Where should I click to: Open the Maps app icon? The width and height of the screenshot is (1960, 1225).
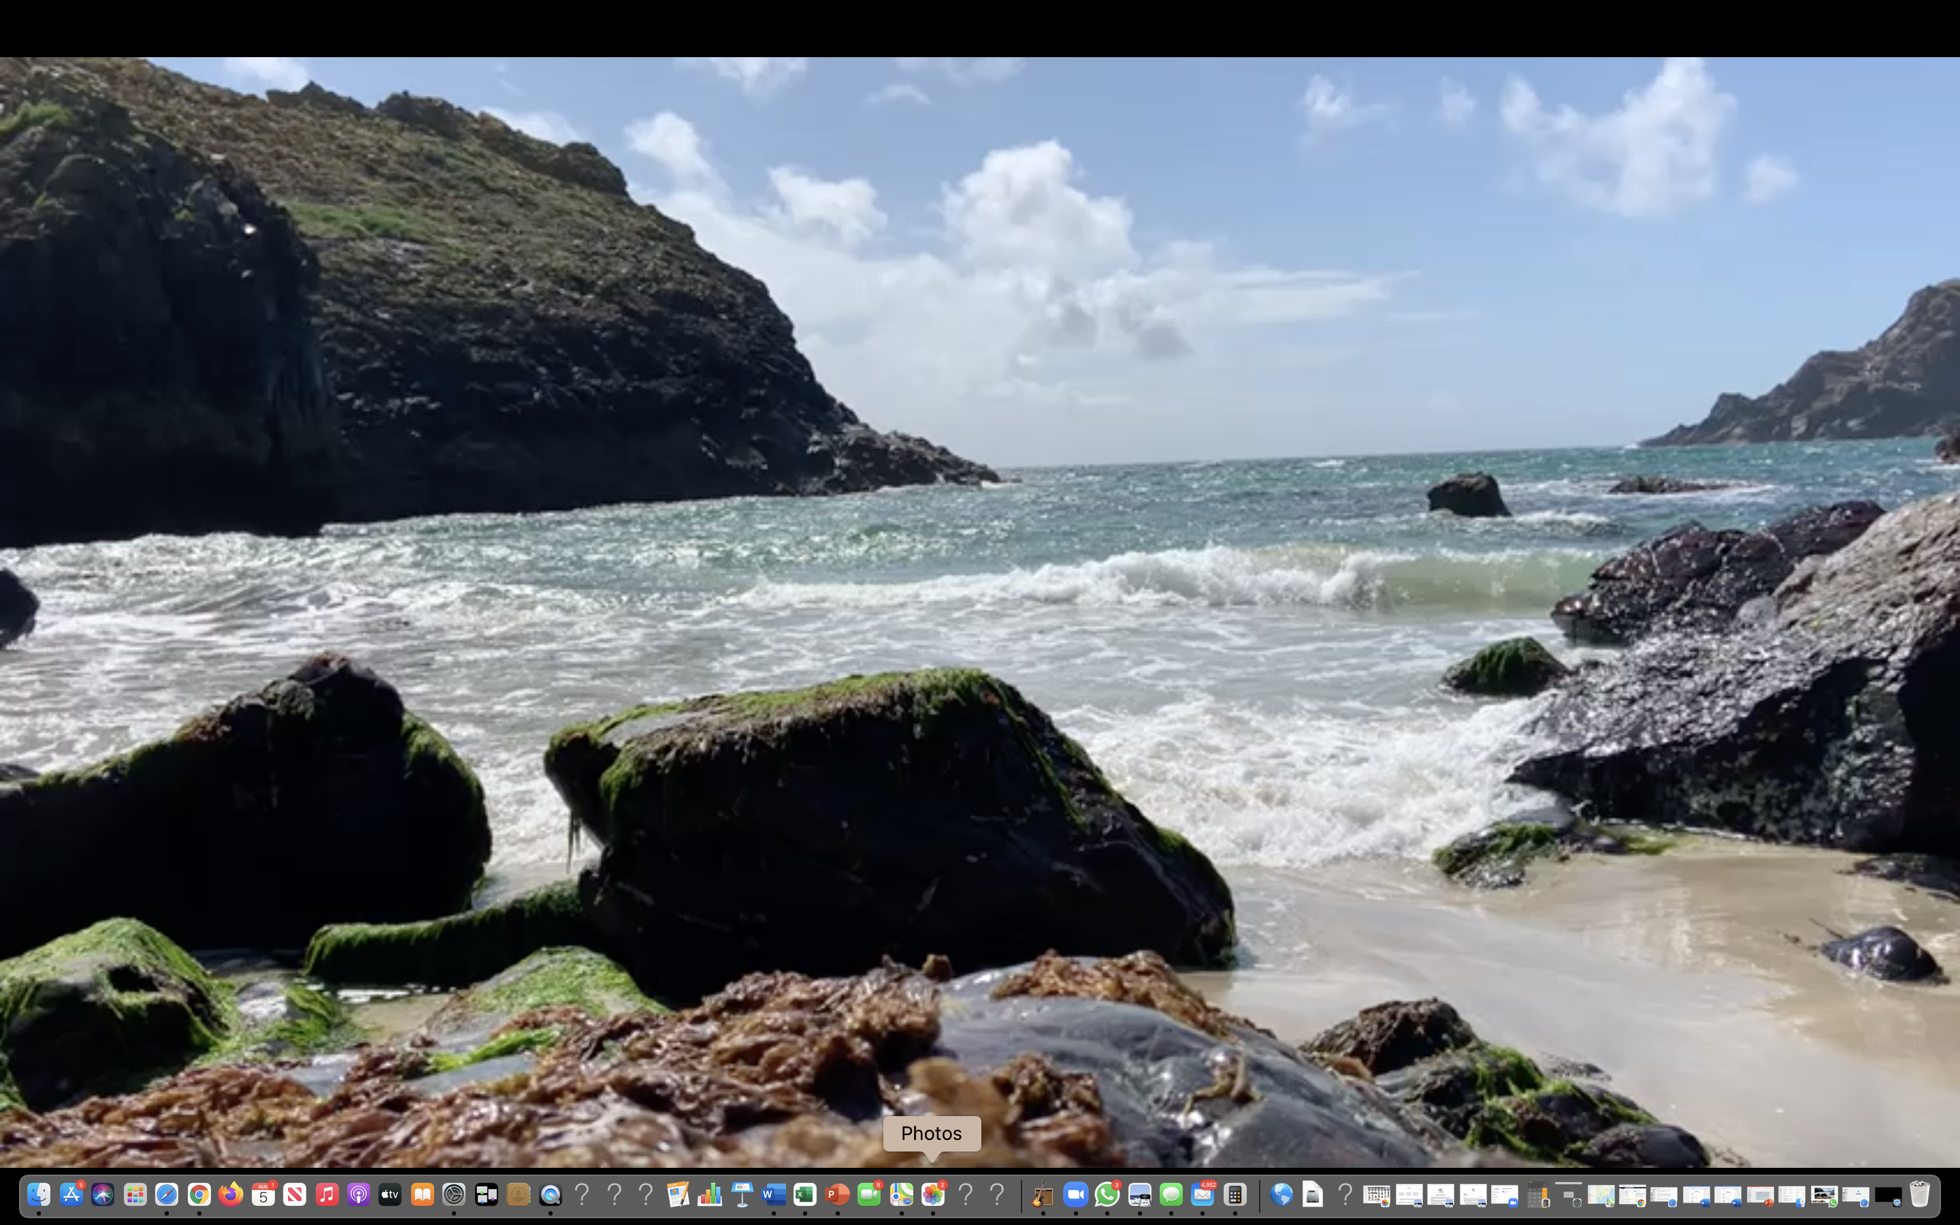point(902,1194)
